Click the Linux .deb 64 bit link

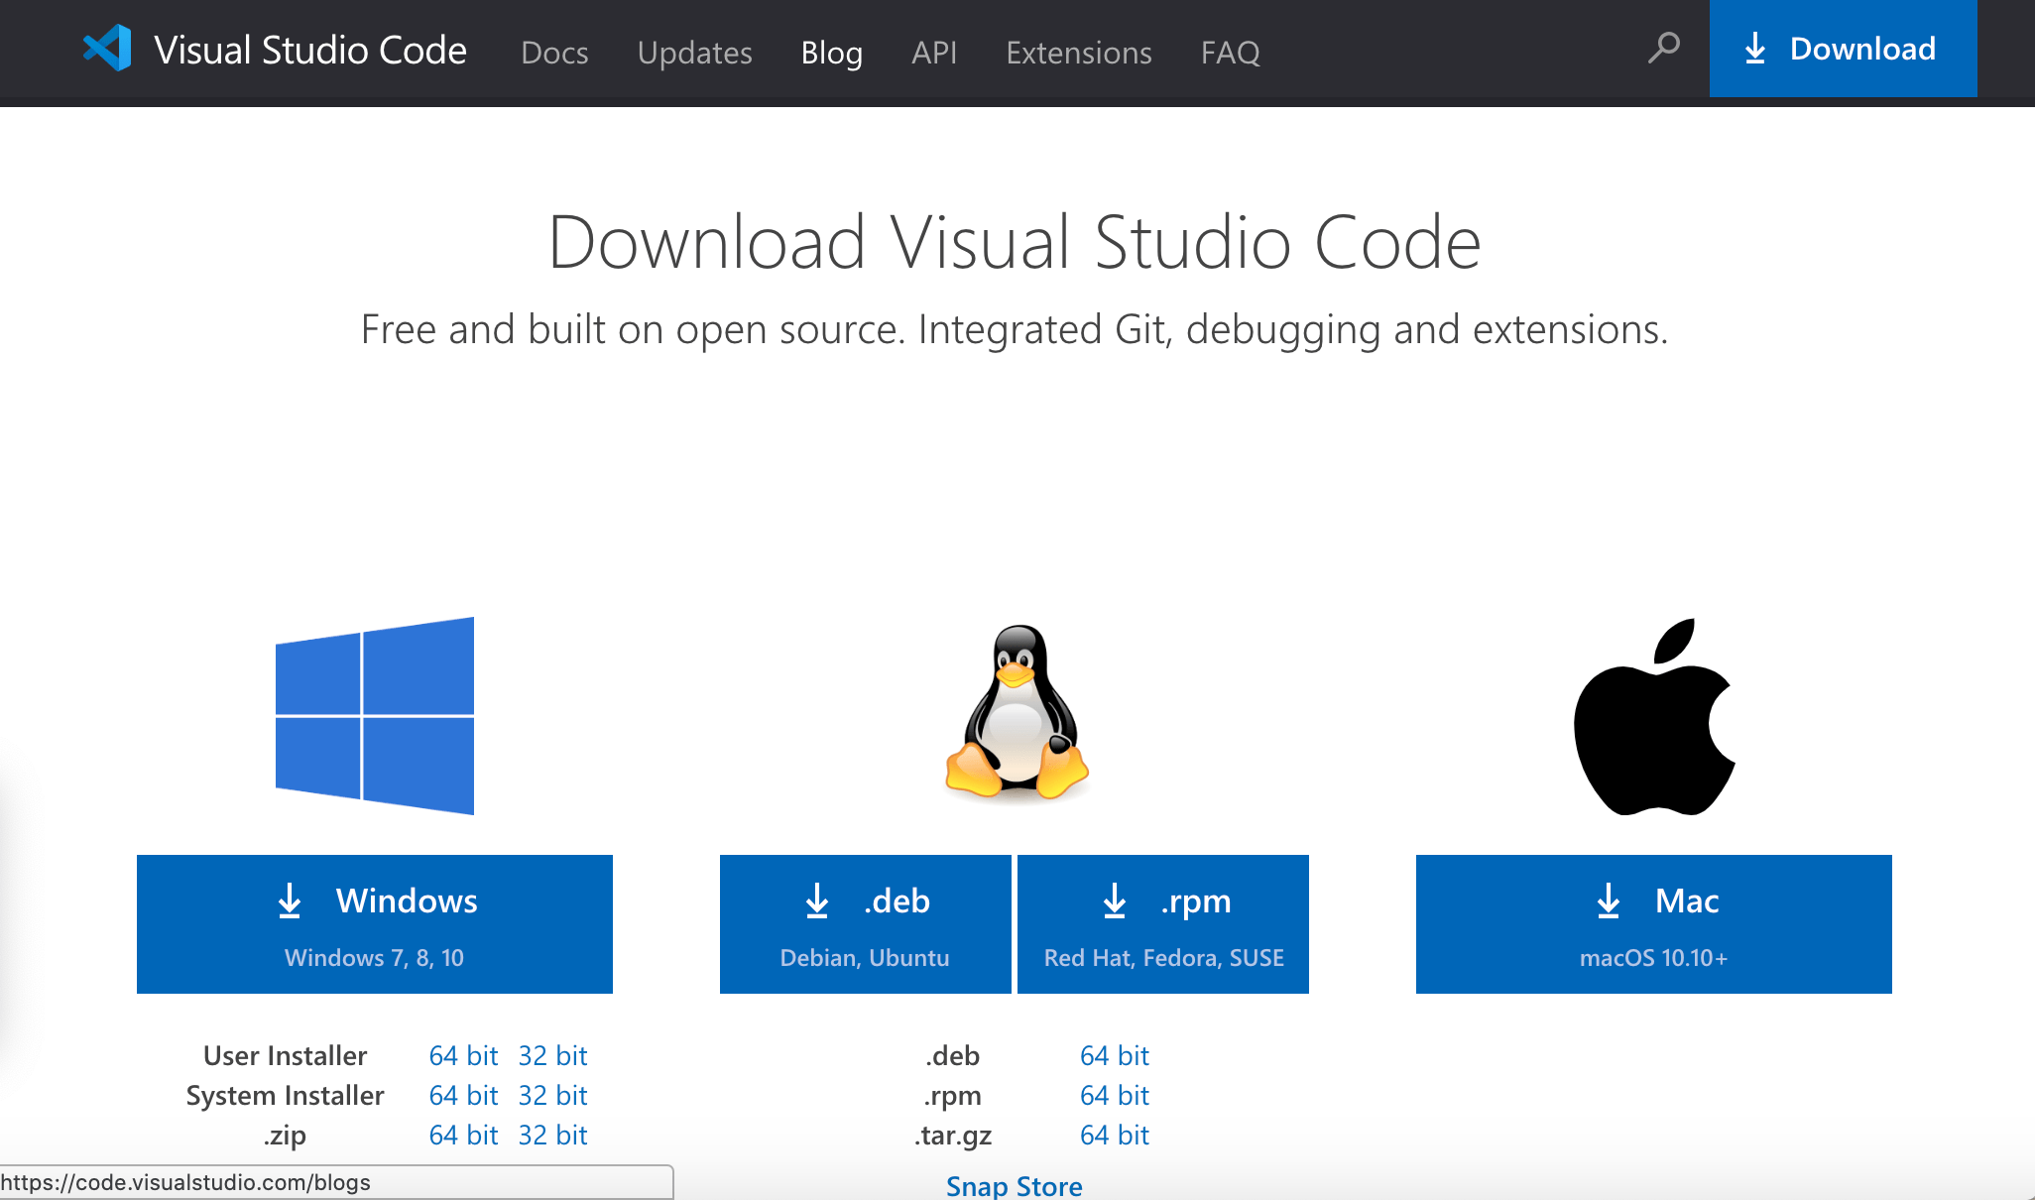[1115, 1055]
